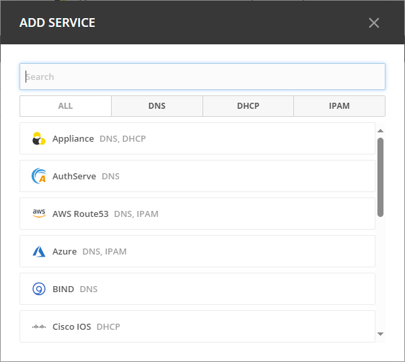Click the Cisco IOS logo icon
Screen dimensions: 405x362
(39, 327)
